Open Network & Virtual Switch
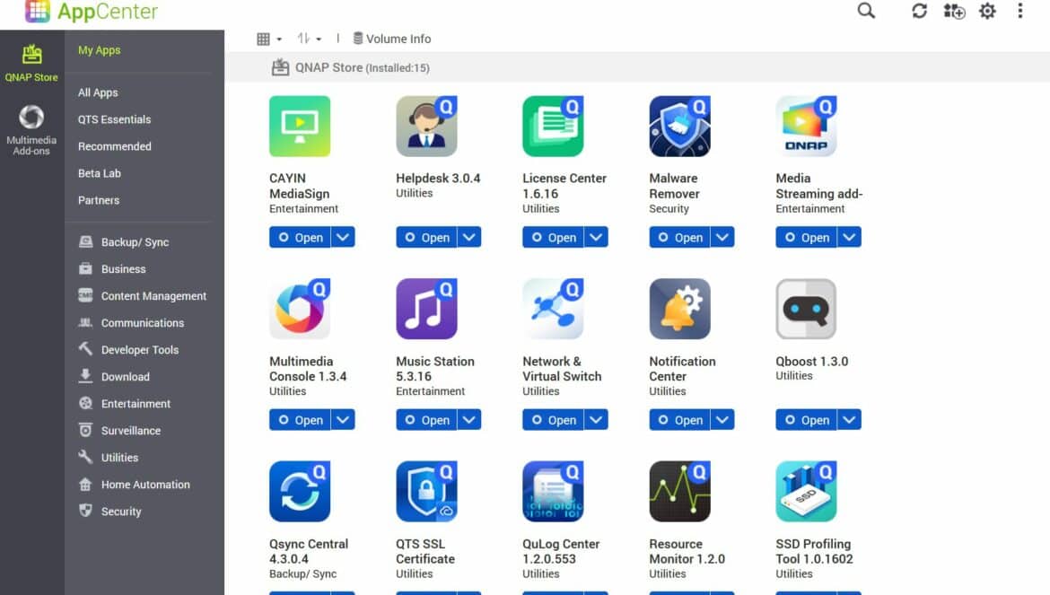This screenshot has height=595, width=1050. tap(553, 420)
